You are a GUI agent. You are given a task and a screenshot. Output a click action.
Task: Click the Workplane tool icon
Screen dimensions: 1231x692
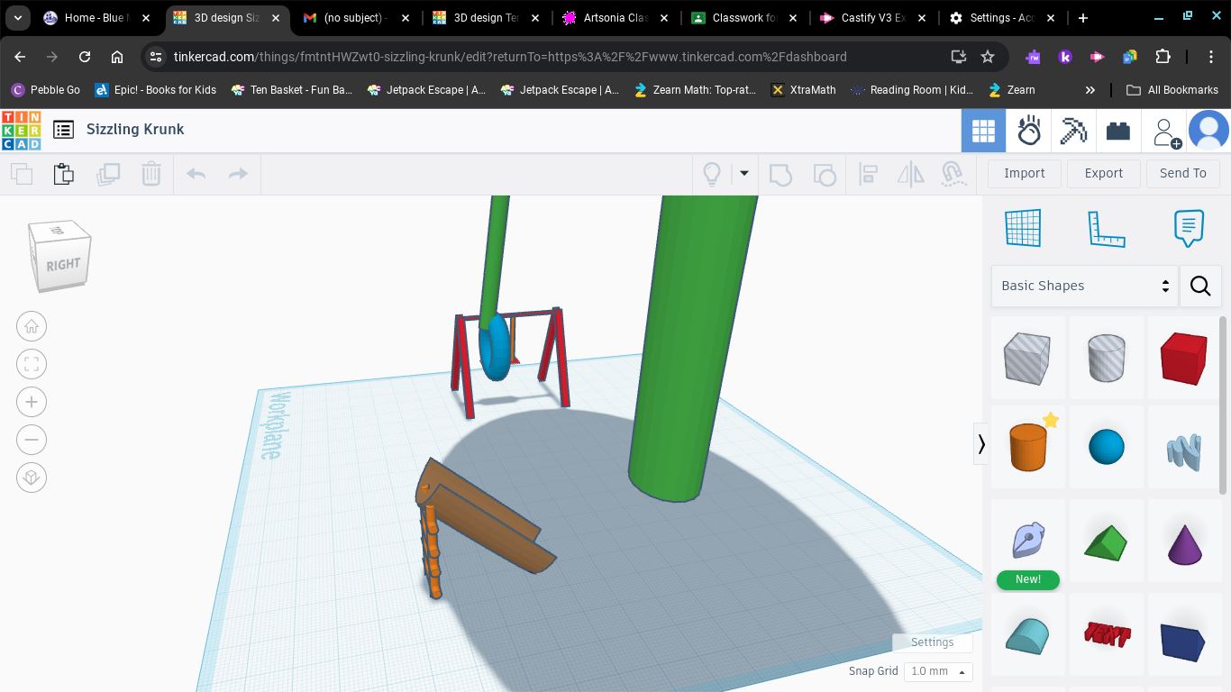pyautogui.click(x=1023, y=228)
